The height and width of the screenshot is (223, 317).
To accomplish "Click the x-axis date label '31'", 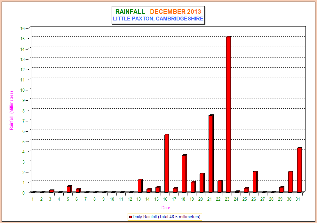I will tap(297, 199).
